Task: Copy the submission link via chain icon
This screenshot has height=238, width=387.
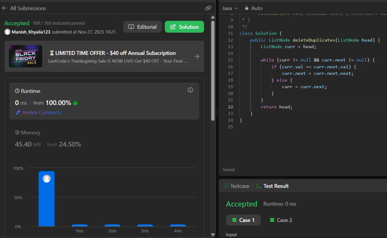Action: tap(208, 8)
